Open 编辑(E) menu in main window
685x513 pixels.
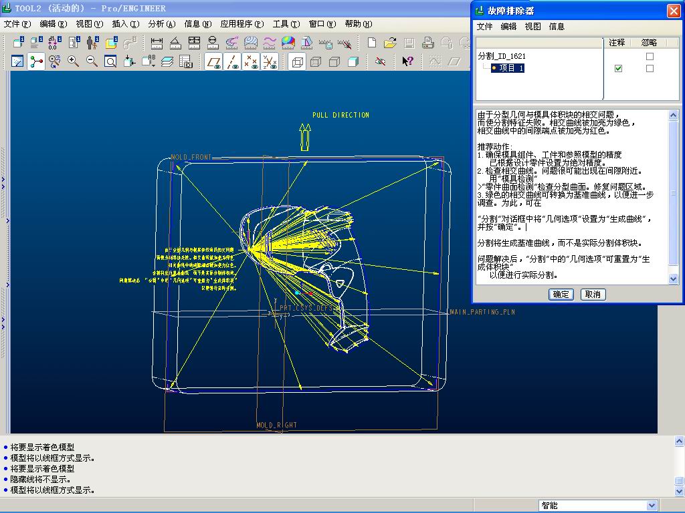point(54,24)
